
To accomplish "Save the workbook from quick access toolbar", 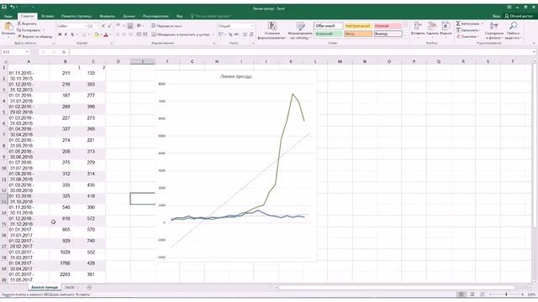I will click(x=4, y=7).
